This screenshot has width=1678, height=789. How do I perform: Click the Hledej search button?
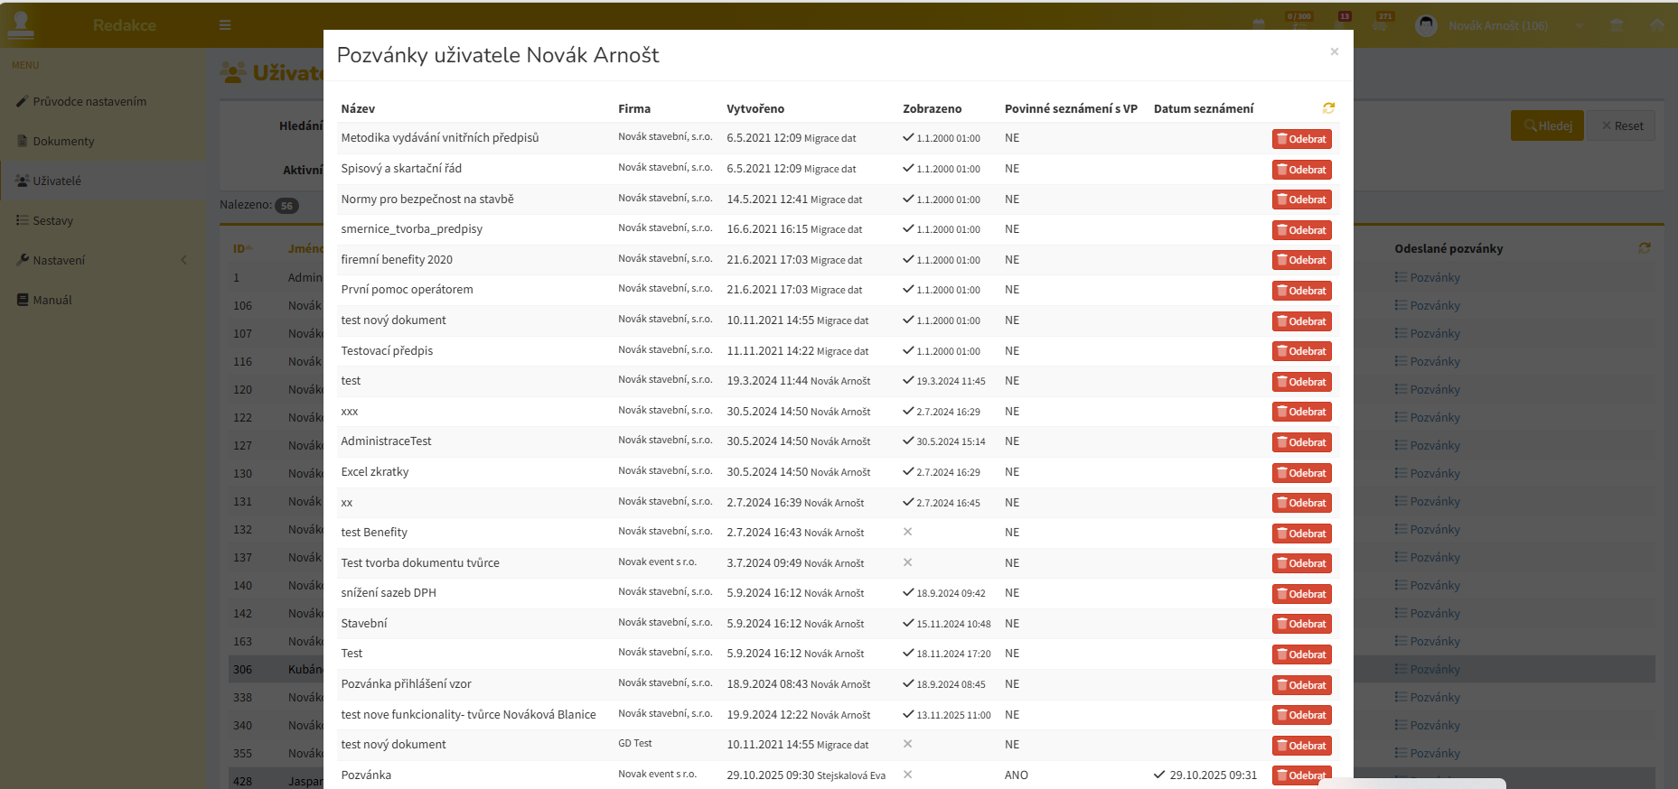pyautogui.click(x=1547, y=125)
